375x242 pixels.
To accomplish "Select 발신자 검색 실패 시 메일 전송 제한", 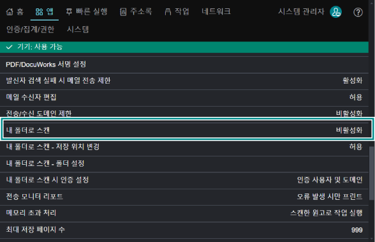I will [x=184, y=81].
